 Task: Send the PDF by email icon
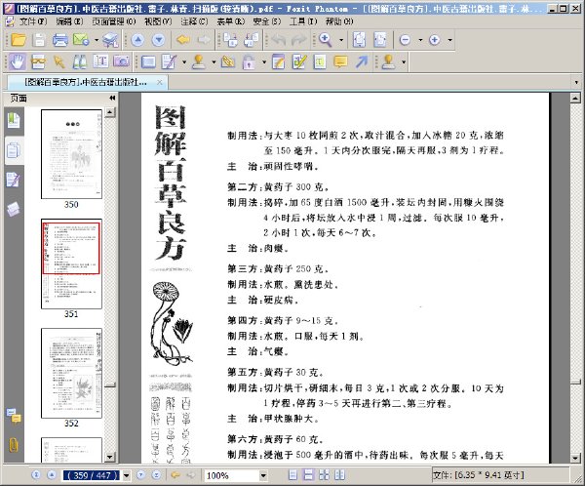[81, 40]
